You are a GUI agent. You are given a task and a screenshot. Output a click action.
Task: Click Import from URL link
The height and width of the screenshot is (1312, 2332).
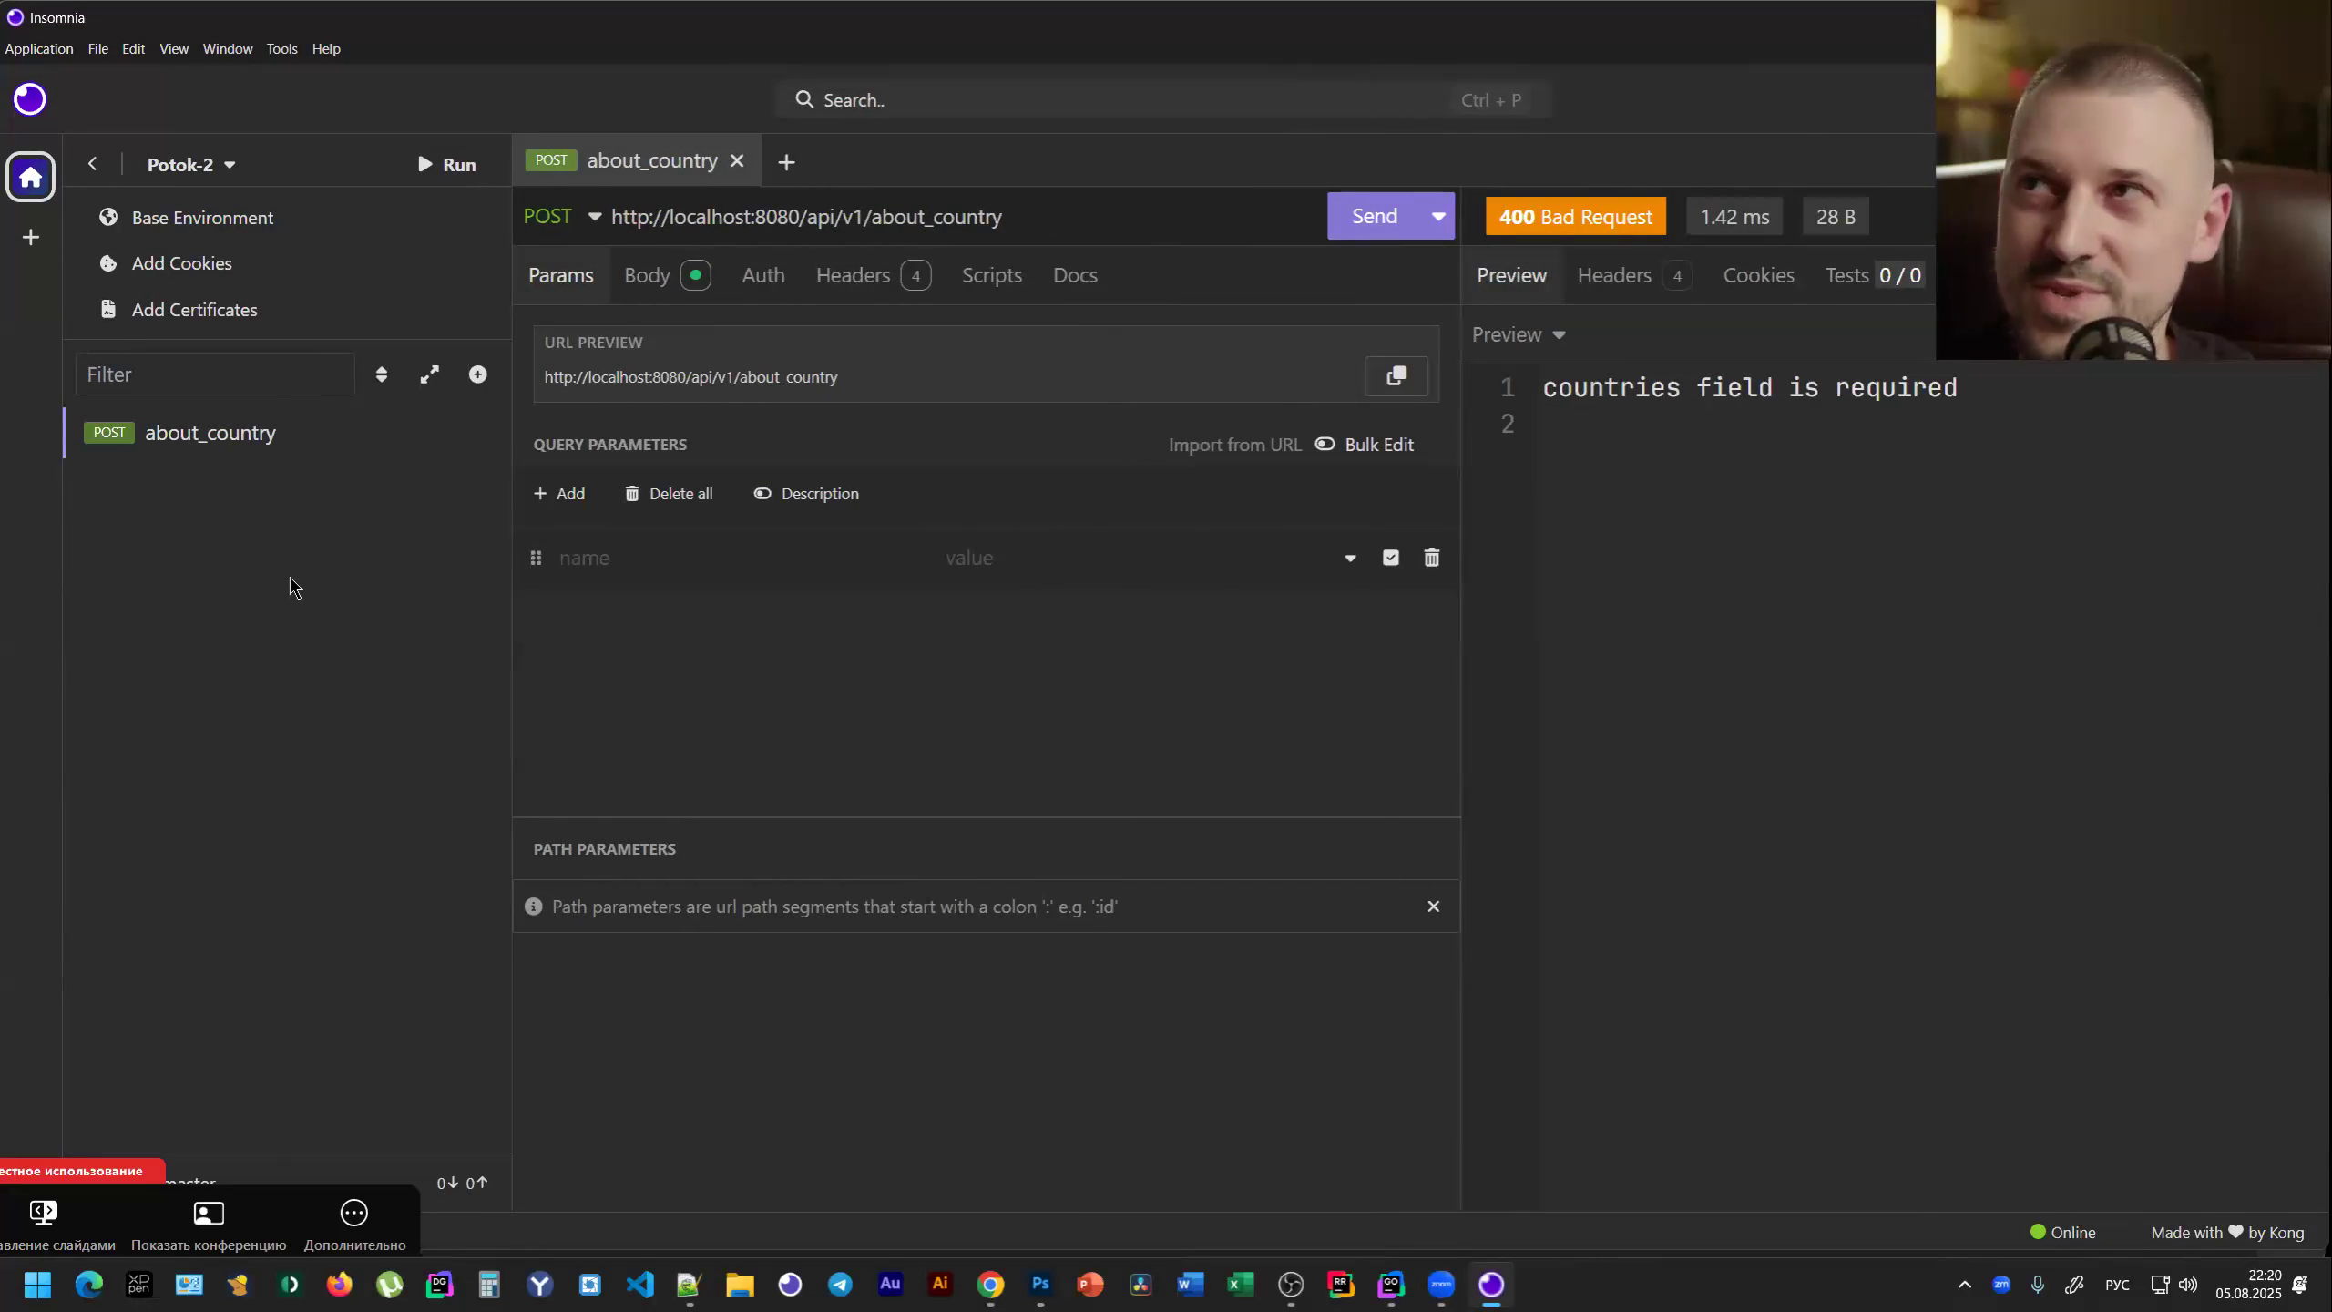(1234, 445)
